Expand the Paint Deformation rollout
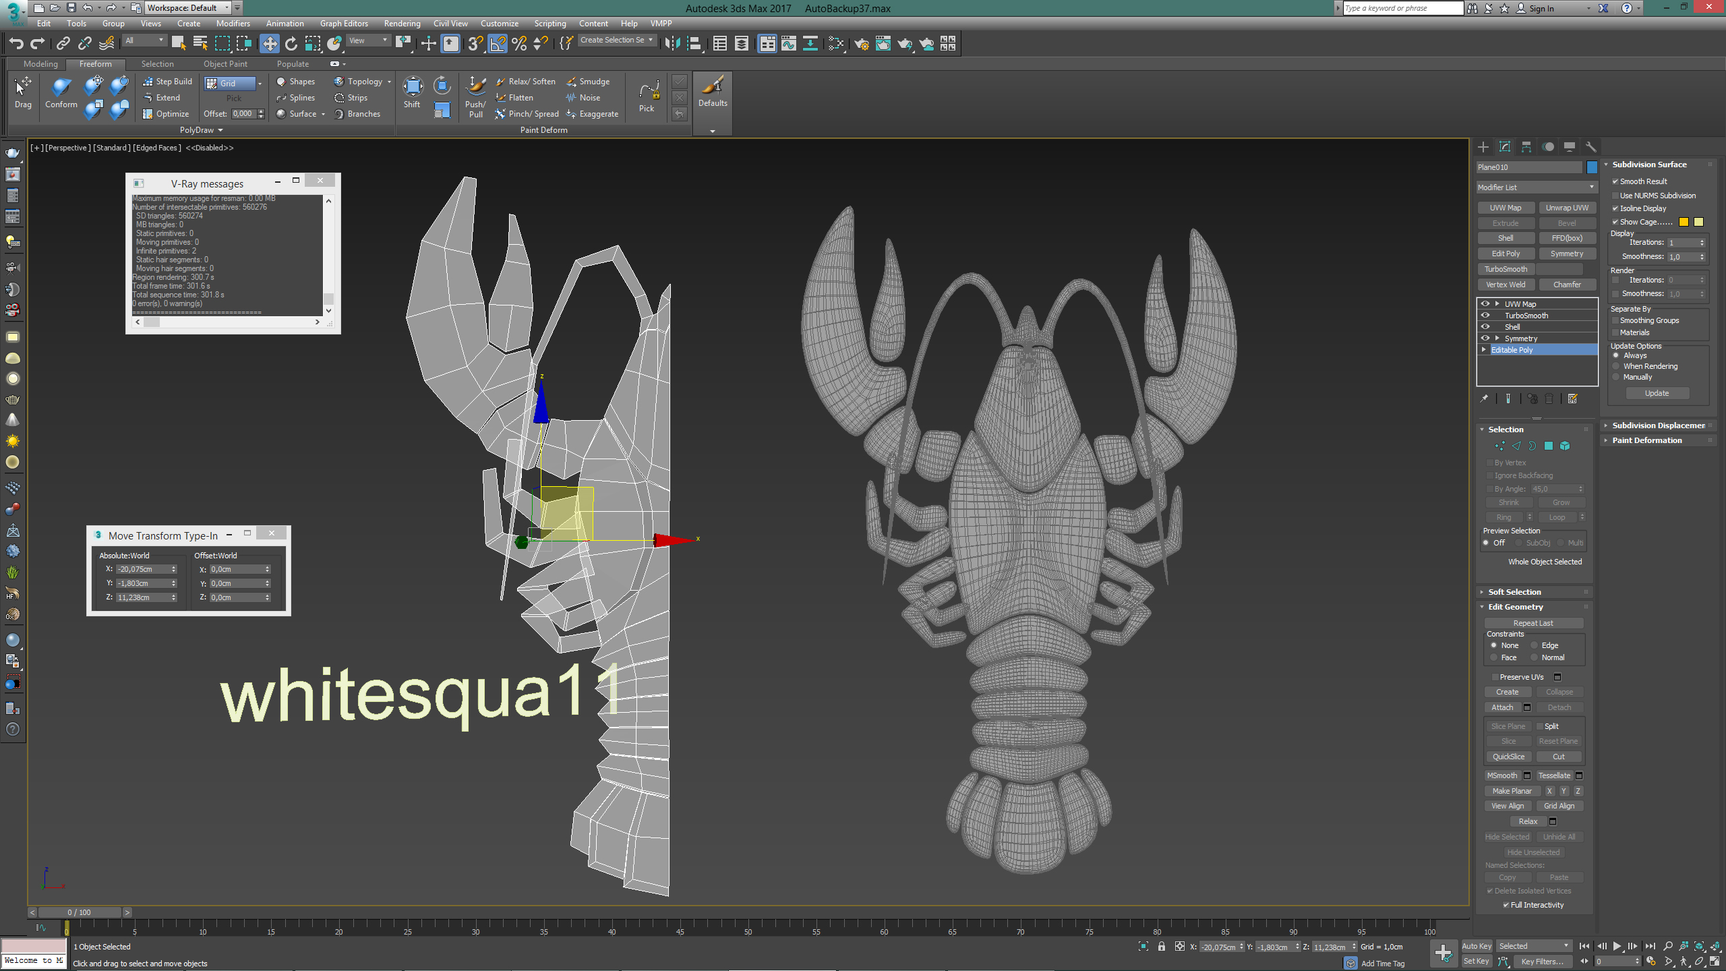The height and width of the screenshot is (971, 1726). [1646, 440]
